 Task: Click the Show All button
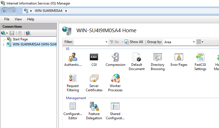coord(134,42)
